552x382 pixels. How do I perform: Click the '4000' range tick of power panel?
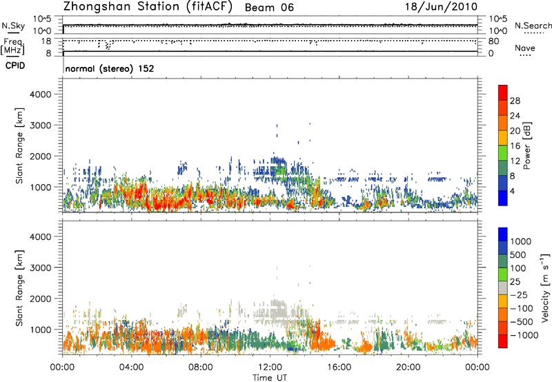point(41,94)
